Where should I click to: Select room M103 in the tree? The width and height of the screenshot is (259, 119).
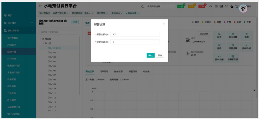click(53, 57)
